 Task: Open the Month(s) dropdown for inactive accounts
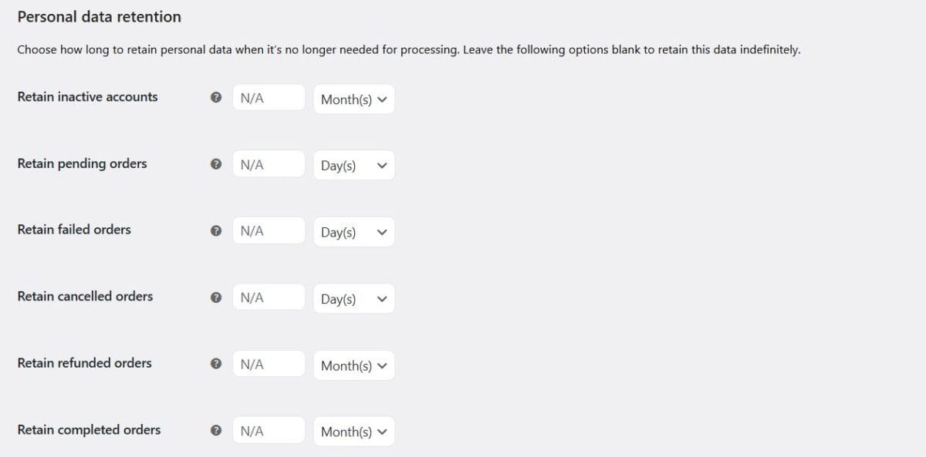(353, 99)
